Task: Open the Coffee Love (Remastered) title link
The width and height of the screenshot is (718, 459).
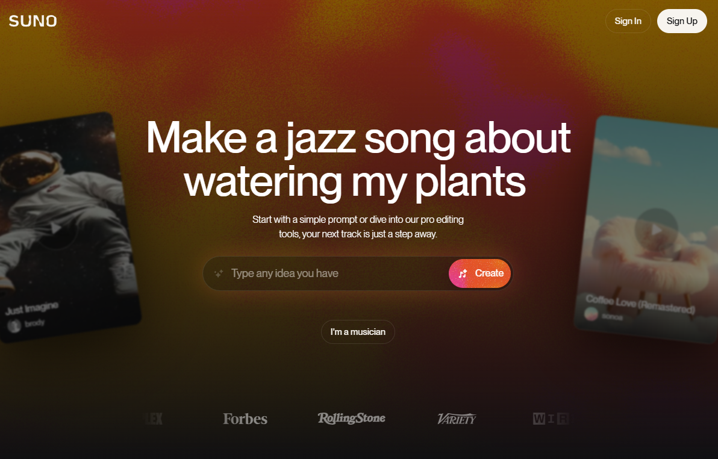Action: pyautogui.click(x=640, y=305)
